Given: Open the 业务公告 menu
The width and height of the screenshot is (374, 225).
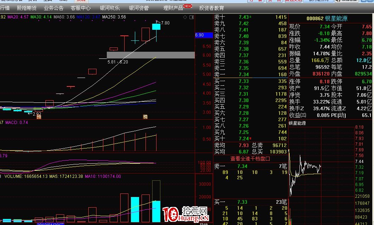Looking at the screenshot, I should tap(54, 8).
